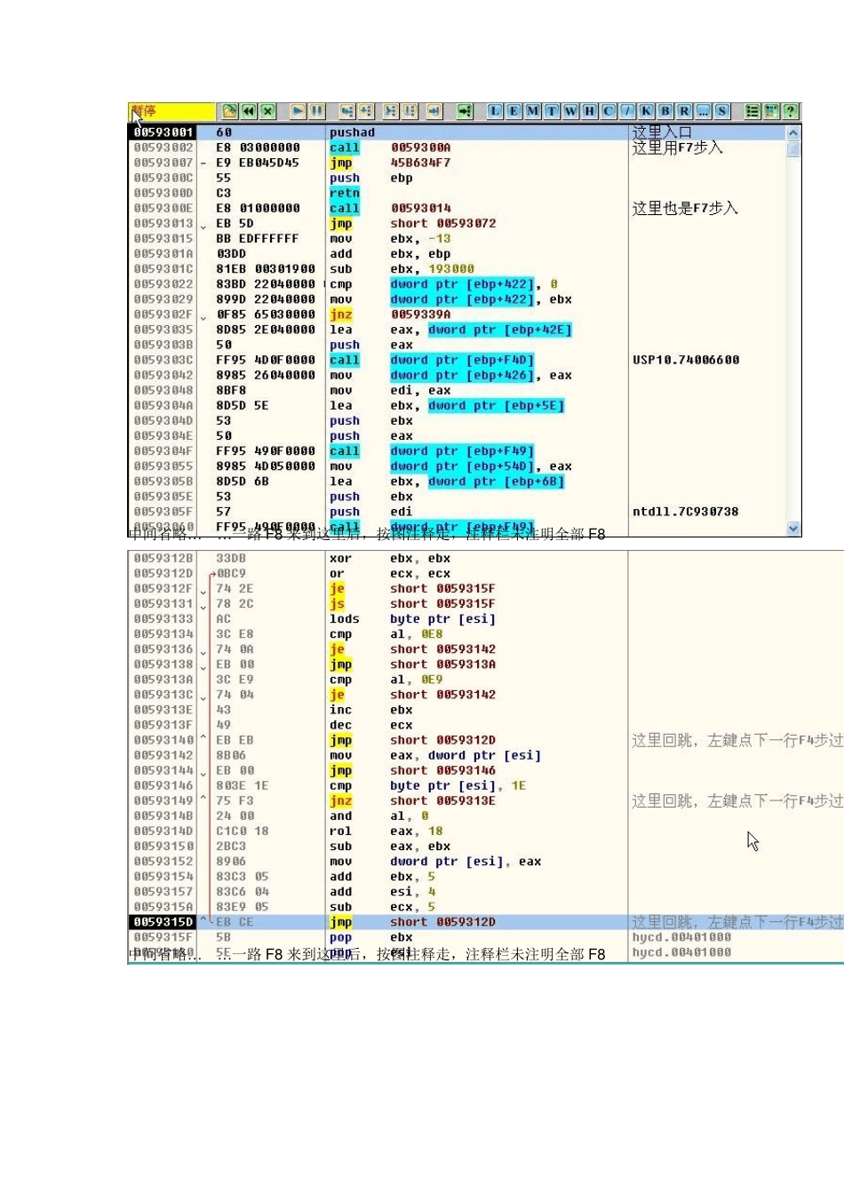Open Patches window with slash button
Viewport: 844px width, 1194px height.
(x=627, y=111)
